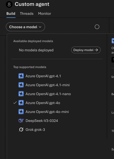114x159 pixels.
Task: Click the gpt-4o model star icon
Action: [21, 103]
